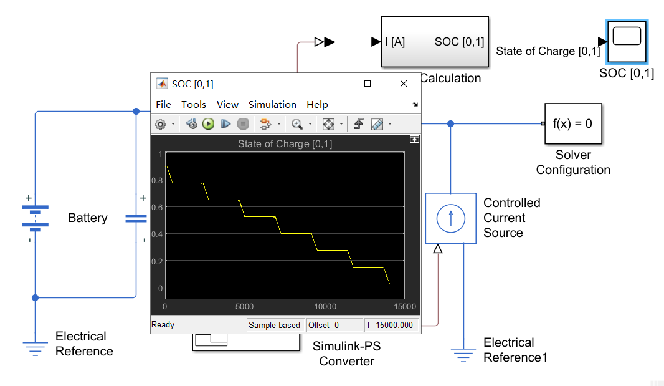Image resolution: width=664 pixels, height=386 pixels.
Task: Open the View menu in the Scope
Action: (x=227, y=104)
